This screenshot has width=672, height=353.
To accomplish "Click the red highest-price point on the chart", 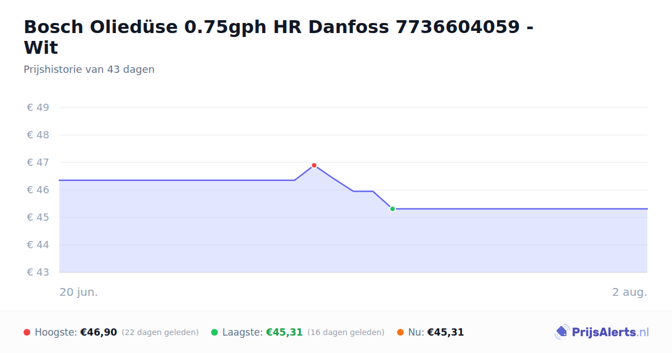I will (314, 165).
